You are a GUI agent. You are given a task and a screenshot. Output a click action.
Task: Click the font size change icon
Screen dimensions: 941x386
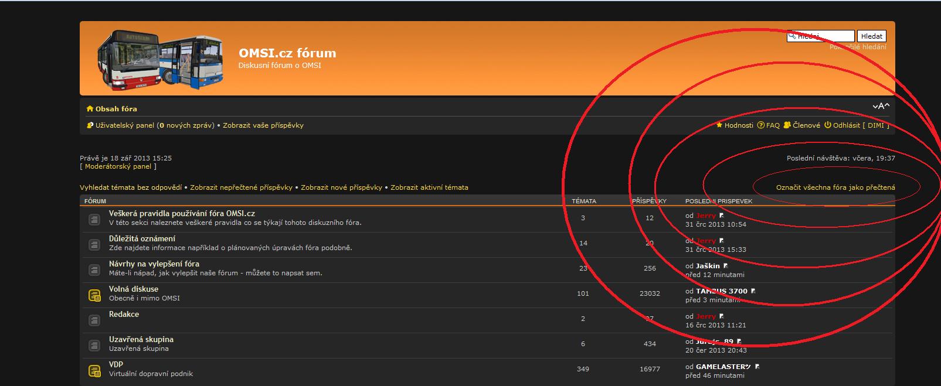pos(881,106)
